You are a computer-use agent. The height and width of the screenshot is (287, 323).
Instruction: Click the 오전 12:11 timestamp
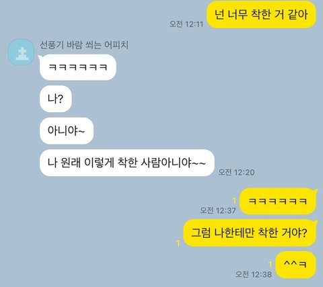pyautogui.click(x=186, y=24)
